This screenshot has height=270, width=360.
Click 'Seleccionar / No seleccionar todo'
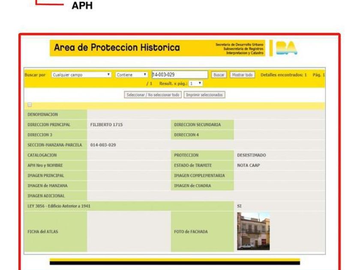point(153,95)
